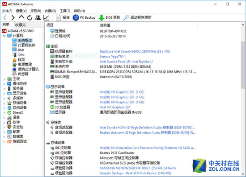The width and height of the screenshot is (246, 177).
Task: Open the 查看(V) menu
Action: (21, 11)
